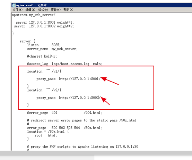This screenshot has width=192, height=160.
Task: Click the 'server 127.0.0.1:8001 weight=1;' line
Action: [x=45, y=23]
